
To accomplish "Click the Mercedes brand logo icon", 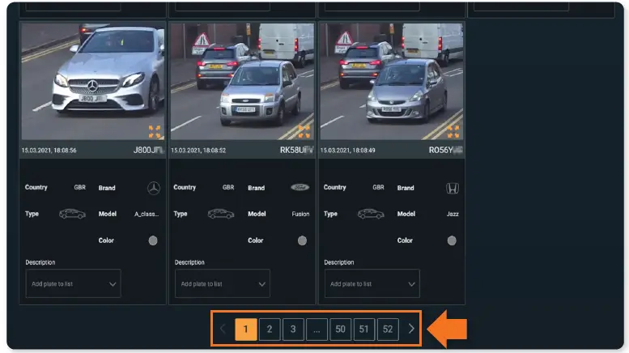I will pyautogui.click(x=154, y=188).
